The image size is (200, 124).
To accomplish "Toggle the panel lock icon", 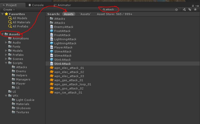I will pyautogui.click(x=193, y=6).
